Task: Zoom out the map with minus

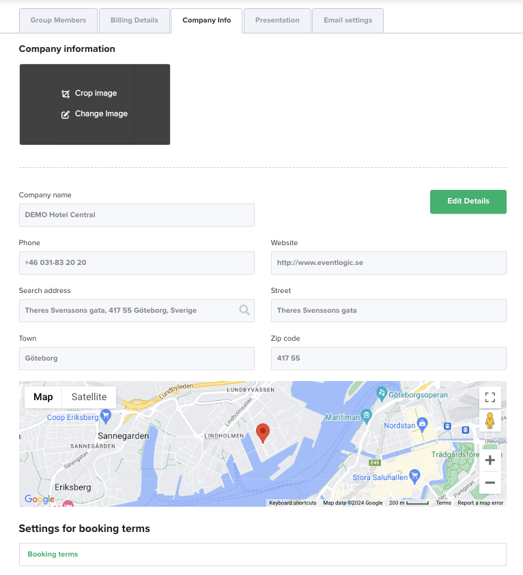Action: [490, 483]
